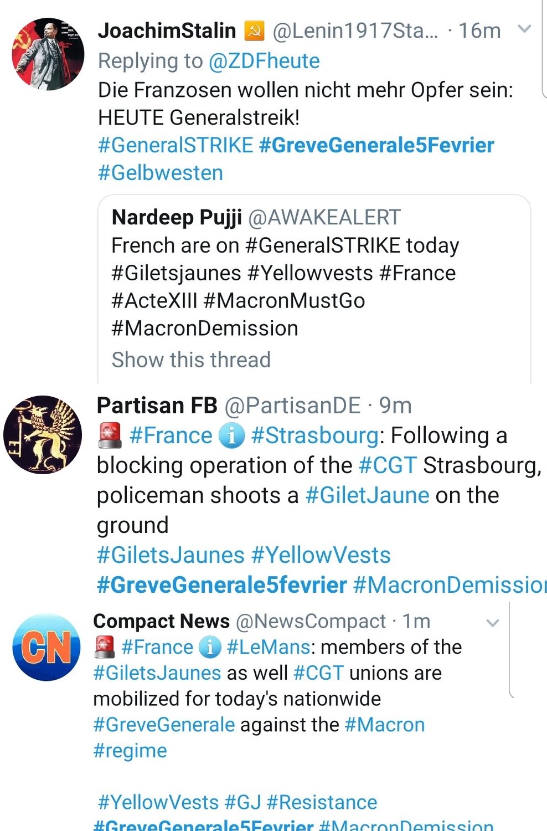The width and height of the screenshot is (547, 831).
Task: Click the siren emoji in Partisan FB tweet
Action: click(110, 435)
